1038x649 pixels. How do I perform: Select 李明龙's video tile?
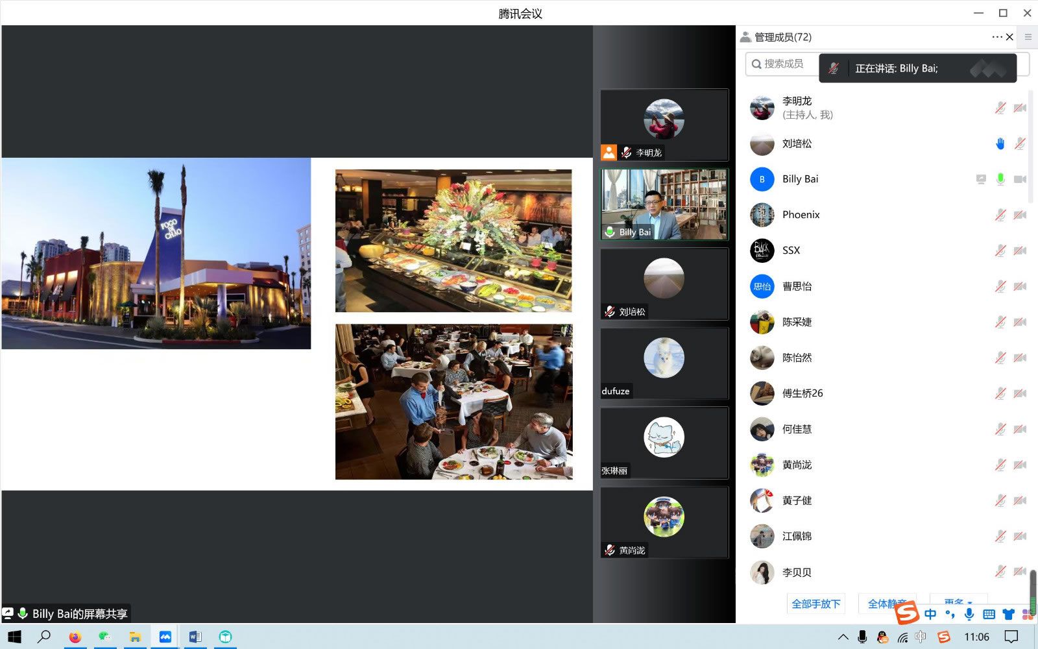point(664,125)
